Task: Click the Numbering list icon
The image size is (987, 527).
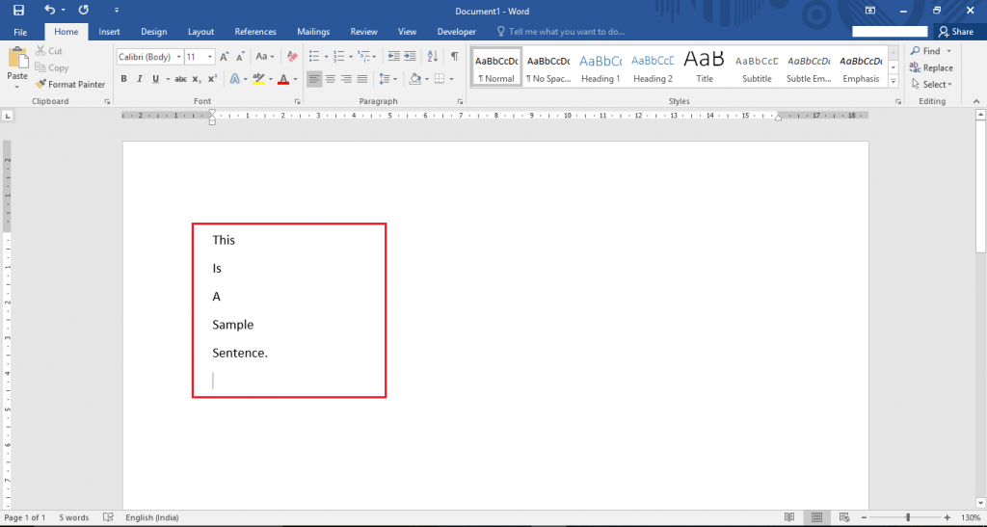Action: (338, 57)
